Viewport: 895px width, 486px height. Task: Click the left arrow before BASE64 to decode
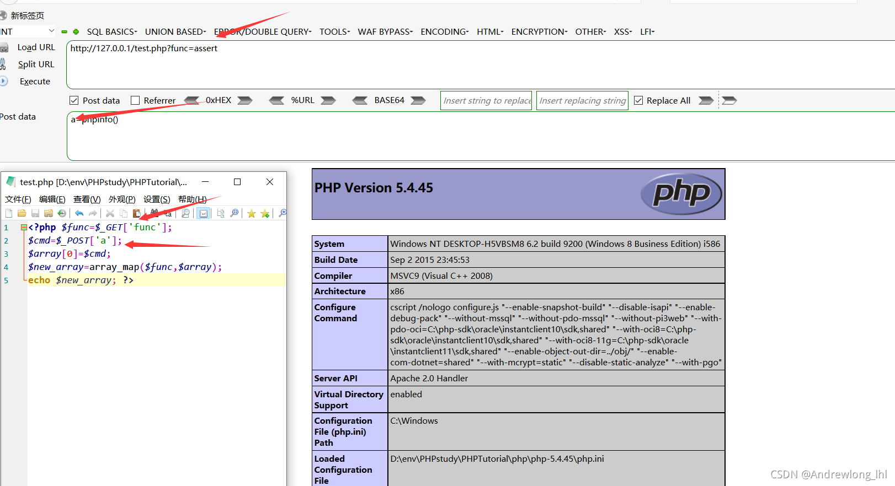click(x=360, y=100)
